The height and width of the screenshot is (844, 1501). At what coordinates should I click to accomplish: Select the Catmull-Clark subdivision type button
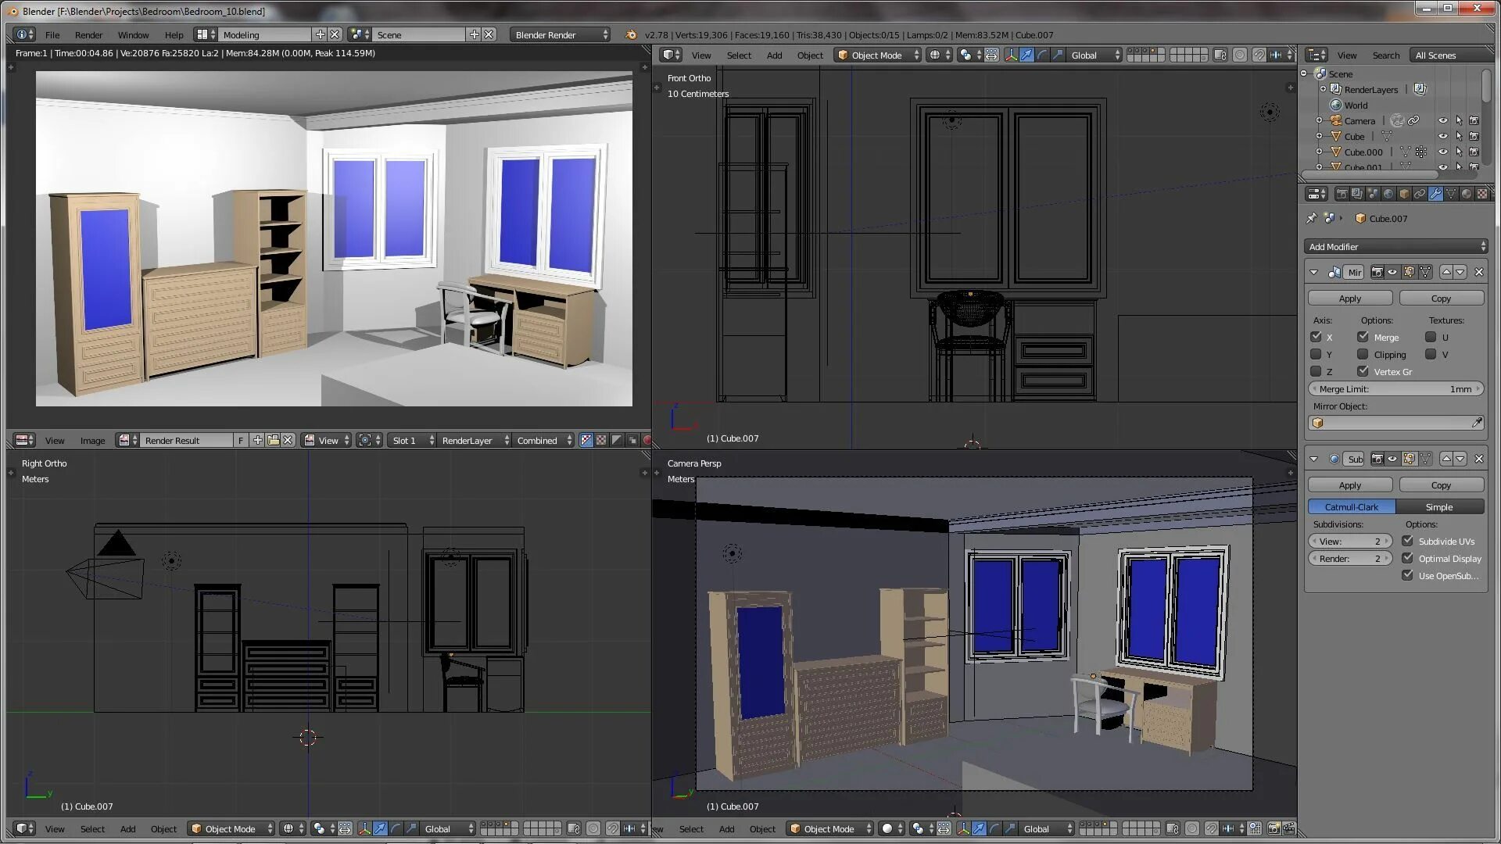1351,506
